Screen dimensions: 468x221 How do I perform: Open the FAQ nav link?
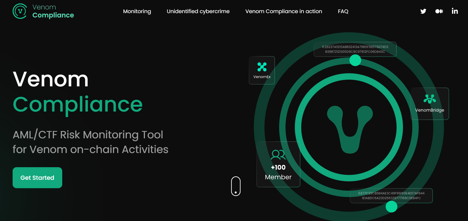[x=343, y=11]
